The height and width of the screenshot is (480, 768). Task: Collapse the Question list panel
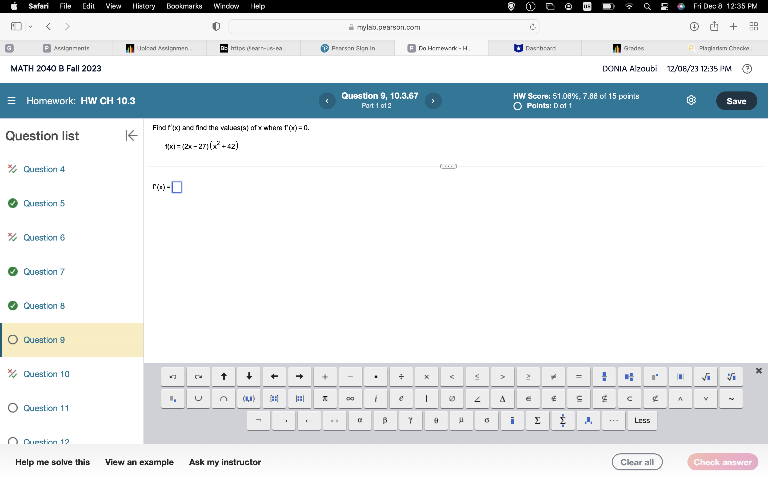[131, 135]
